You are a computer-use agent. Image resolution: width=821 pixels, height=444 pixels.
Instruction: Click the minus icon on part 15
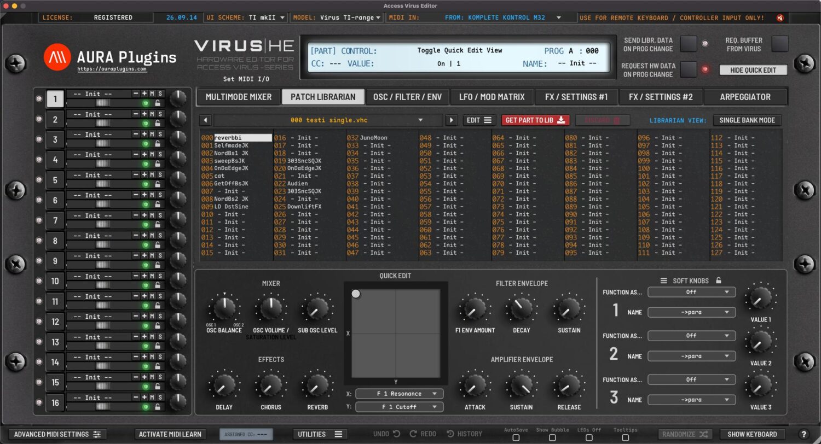(x=136, y=377)
